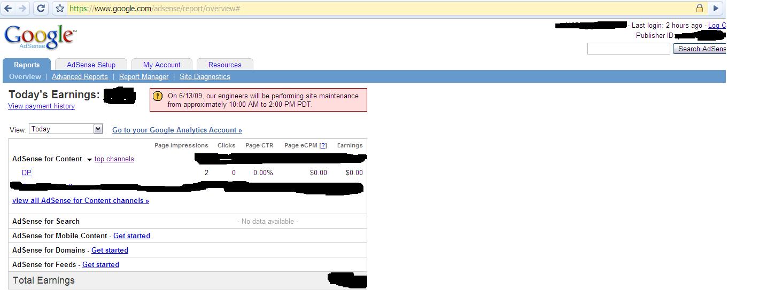Expand the AdSense for Content arrow
759x290 pixels.
89,160
